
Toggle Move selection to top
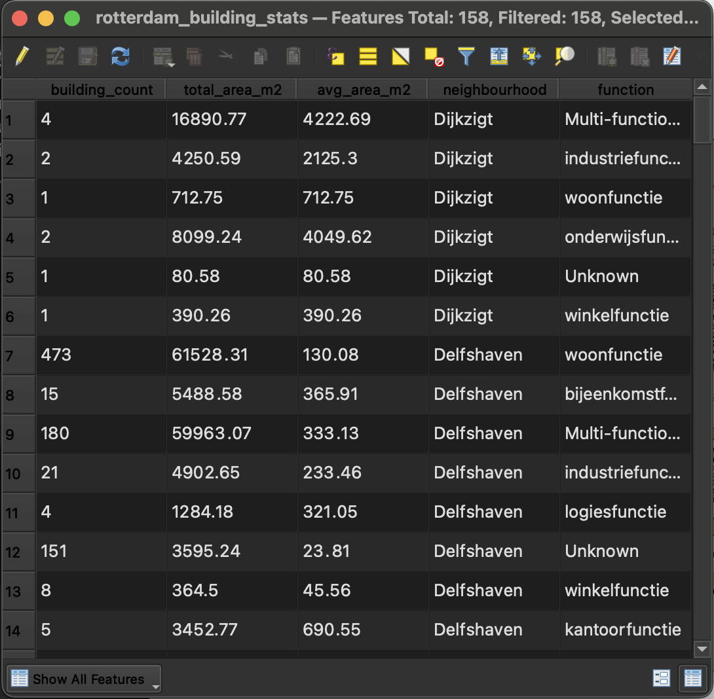[x=499, y=56]
